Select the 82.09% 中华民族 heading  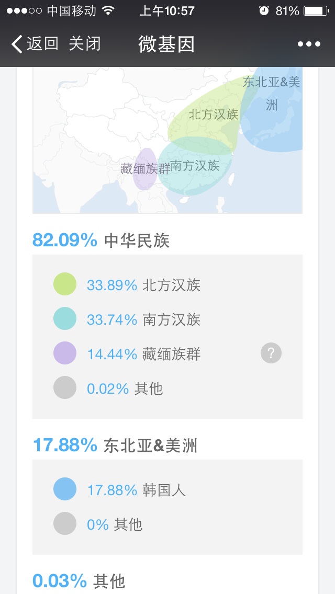click(101, 240)
